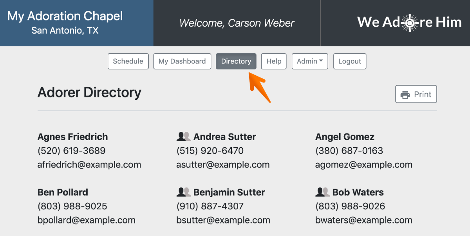Click Bob Waters's phone number
Viewport: 470px width, 236px height.
350,206
